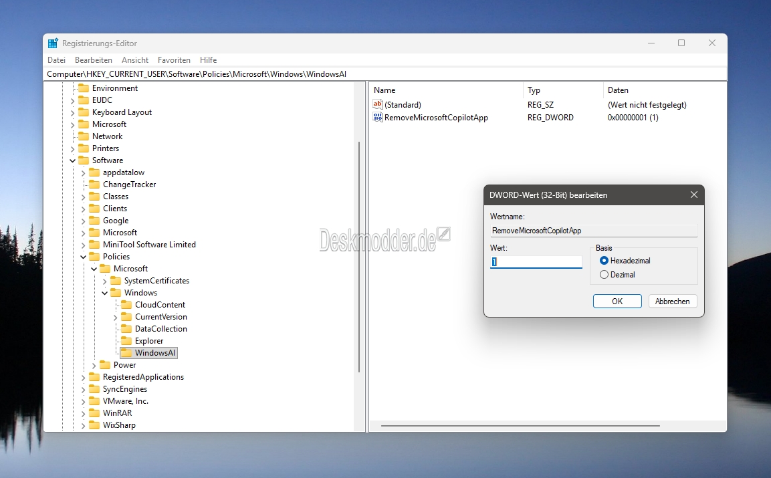This screenshot has width=771, height=478.
Task: Expand the CurrentVersion key
Action: [x=115, y=317]
